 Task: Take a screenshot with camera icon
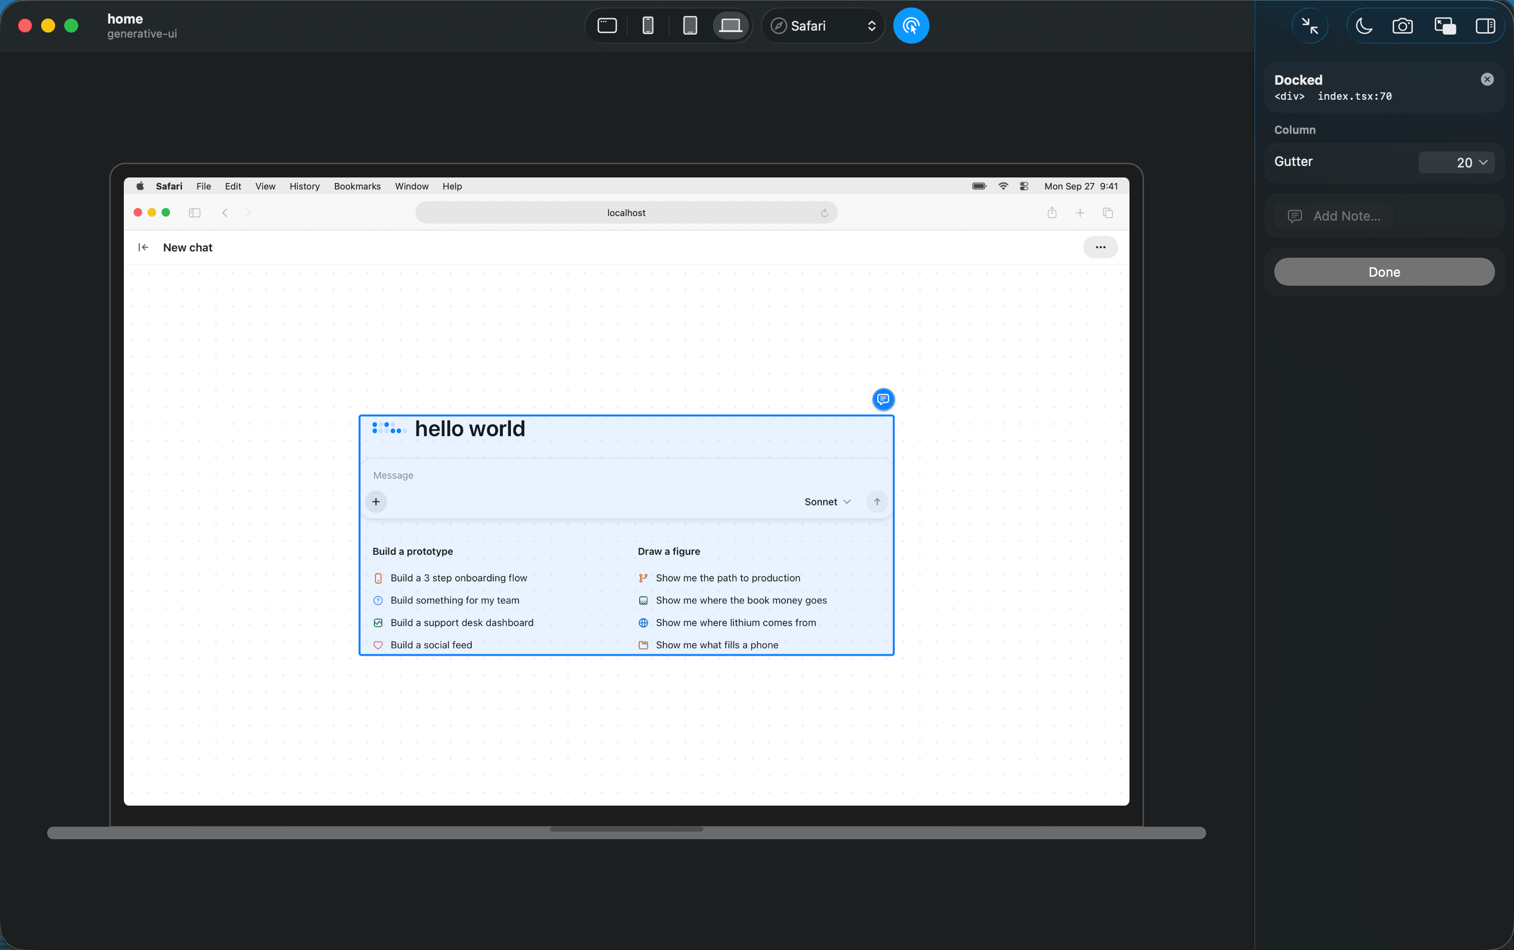coord(1402,26)
